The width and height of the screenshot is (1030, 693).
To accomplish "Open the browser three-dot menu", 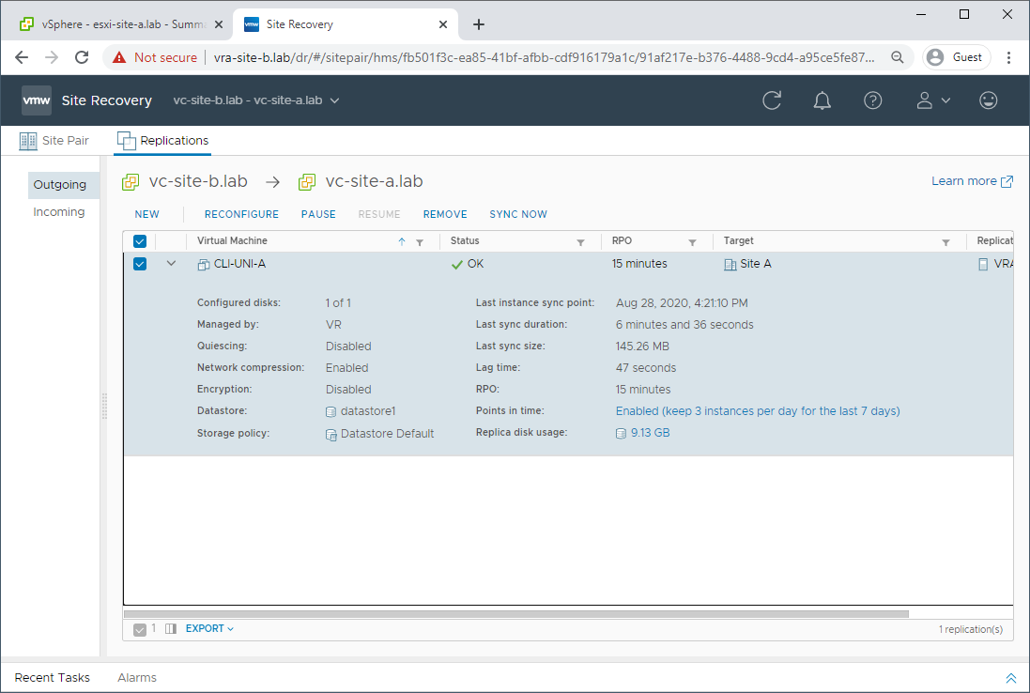I will [x=1008, y=57].
